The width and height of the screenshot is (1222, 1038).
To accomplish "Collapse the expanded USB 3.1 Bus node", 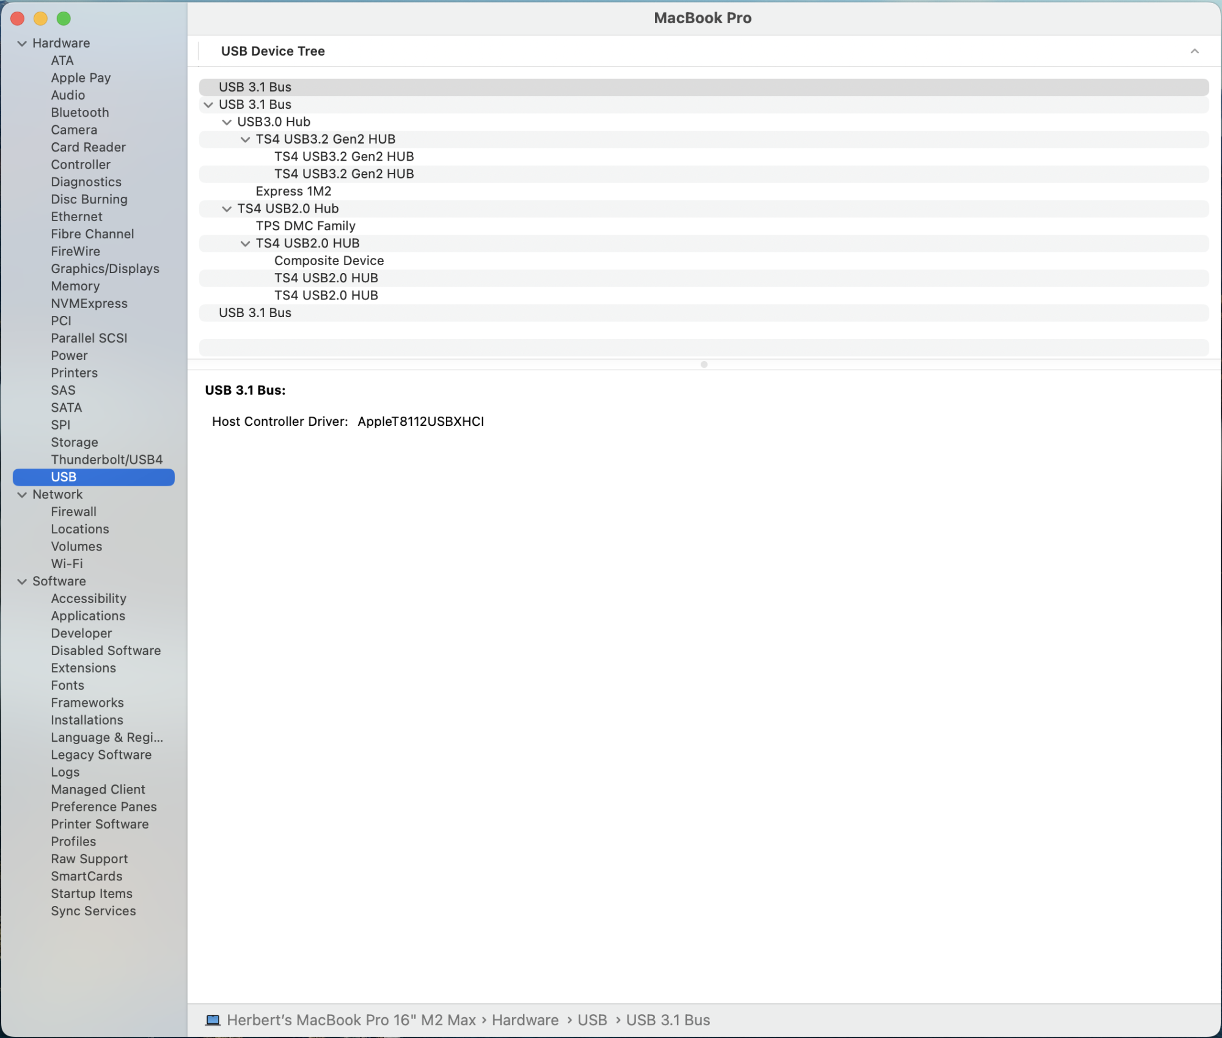I will coord(208,104).
